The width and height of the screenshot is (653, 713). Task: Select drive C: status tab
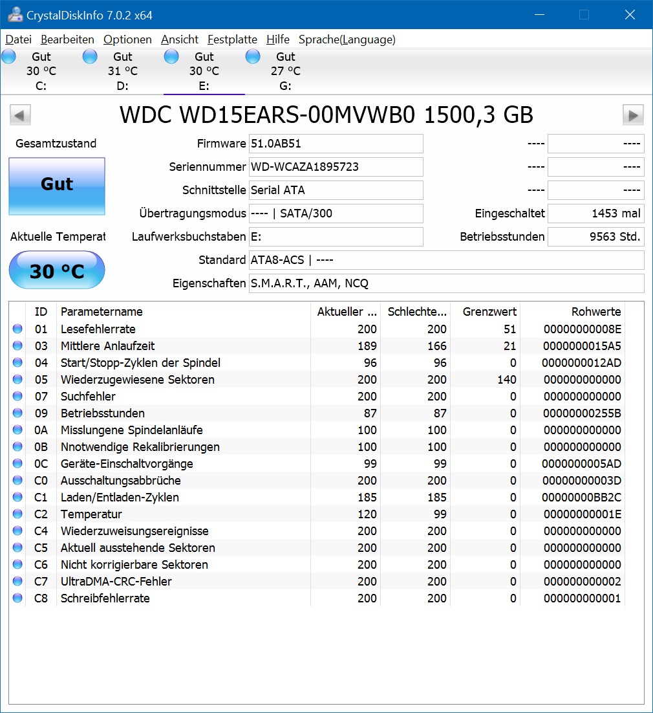coord(41,71)
